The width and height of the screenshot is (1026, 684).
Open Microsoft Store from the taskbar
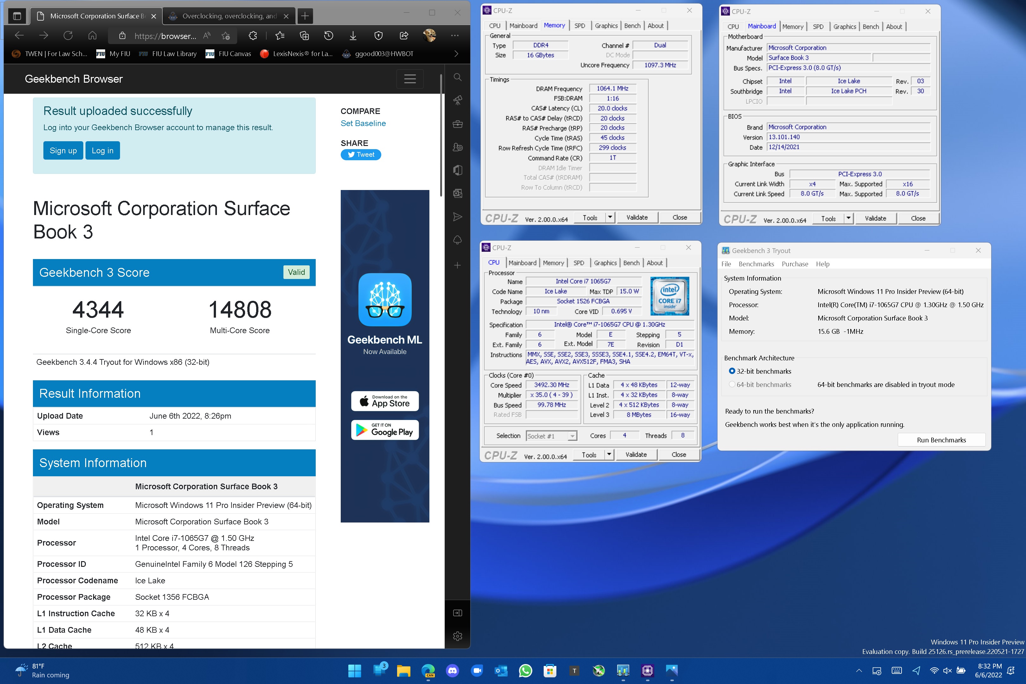550,670
